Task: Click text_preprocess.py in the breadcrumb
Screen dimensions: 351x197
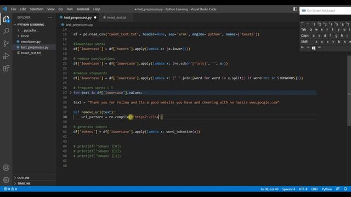Action: point(79,25)
